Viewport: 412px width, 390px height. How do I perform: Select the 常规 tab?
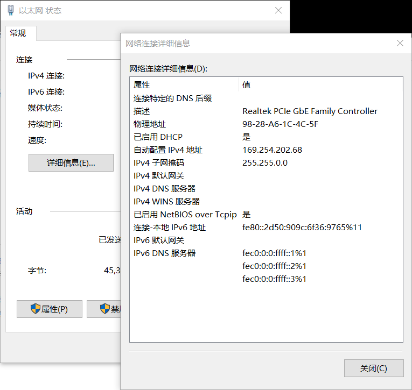18,33
